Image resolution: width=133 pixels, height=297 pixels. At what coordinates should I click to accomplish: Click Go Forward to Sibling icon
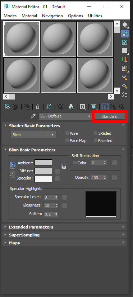tap(121, 107)
